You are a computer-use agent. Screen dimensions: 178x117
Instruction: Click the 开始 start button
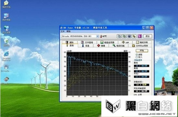coord(142,50)
